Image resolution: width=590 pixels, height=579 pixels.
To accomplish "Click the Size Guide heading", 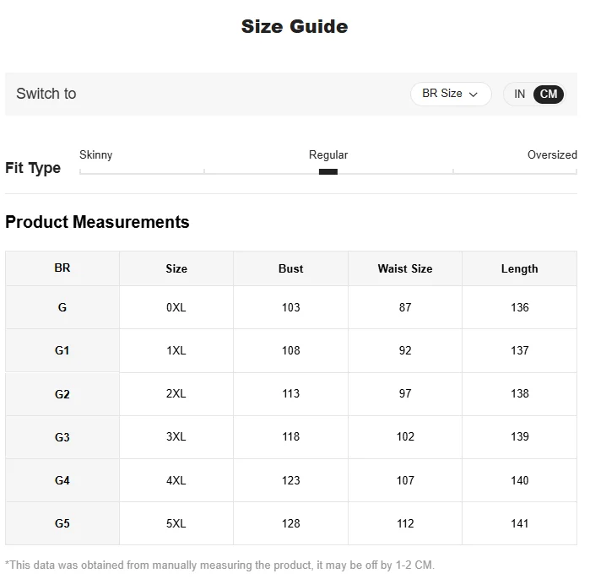I will [x=295, y=26].
